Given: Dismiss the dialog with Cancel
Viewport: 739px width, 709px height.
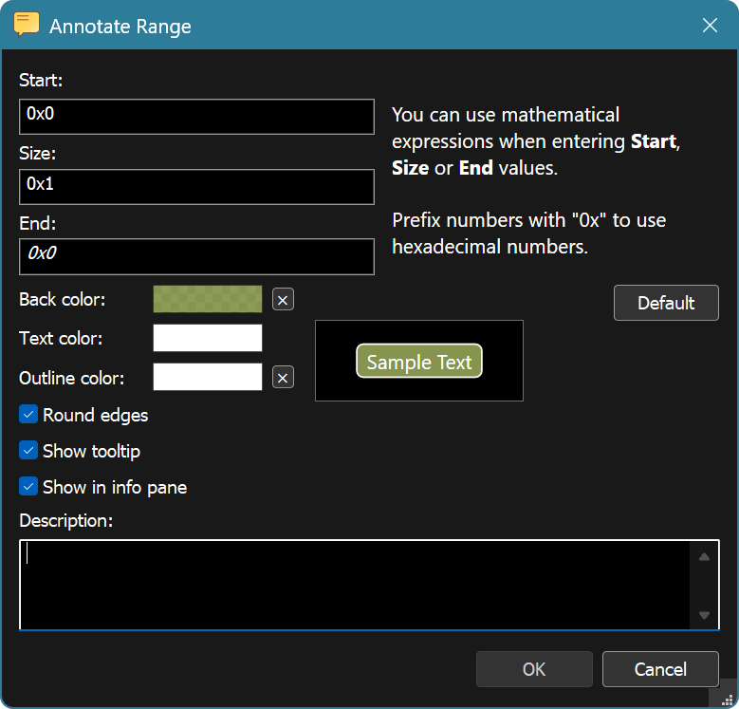Looking at the screenshot, I should 660,669.
